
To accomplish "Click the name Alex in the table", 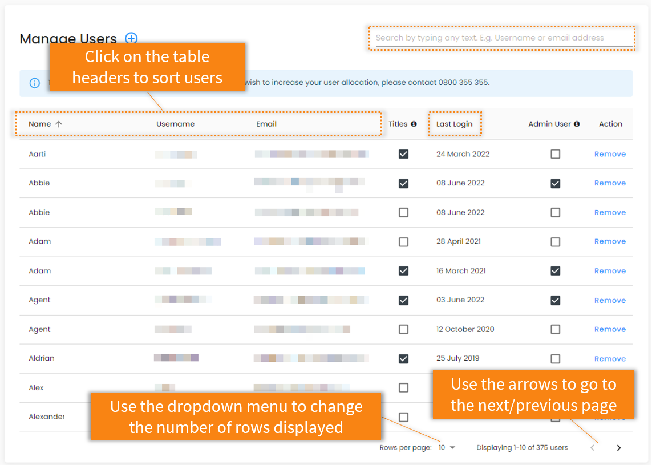I will 36,387.
